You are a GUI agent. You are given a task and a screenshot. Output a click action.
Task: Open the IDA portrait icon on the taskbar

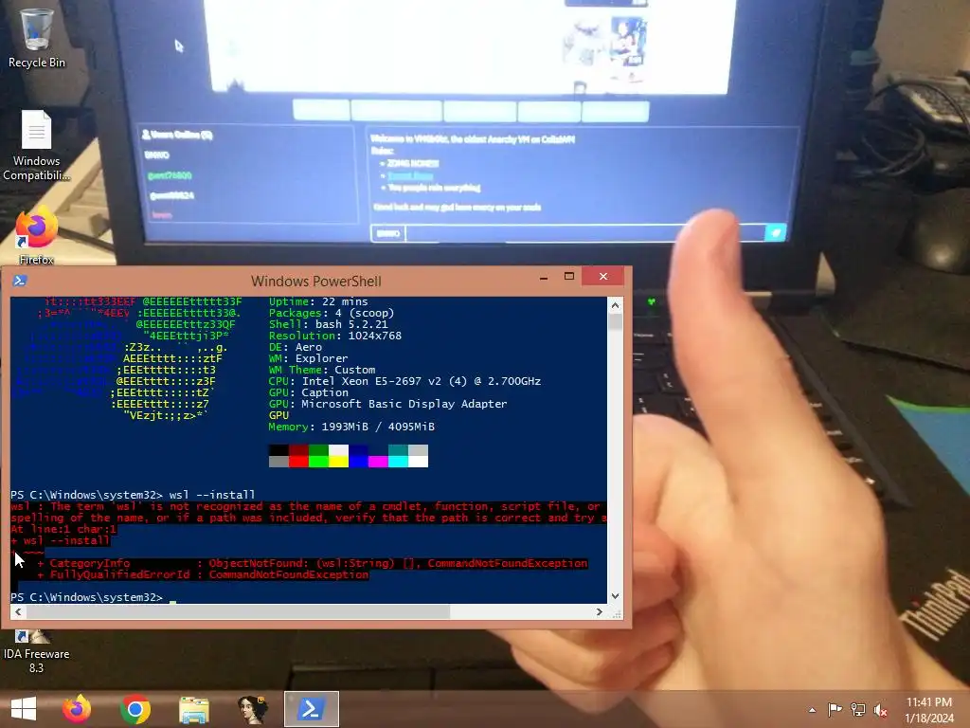[252, 709]
